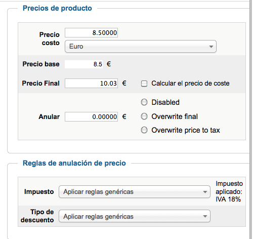Click the Calcular el precio de coste label
This screenshot has width=253, height=239.
pos(190,83)
